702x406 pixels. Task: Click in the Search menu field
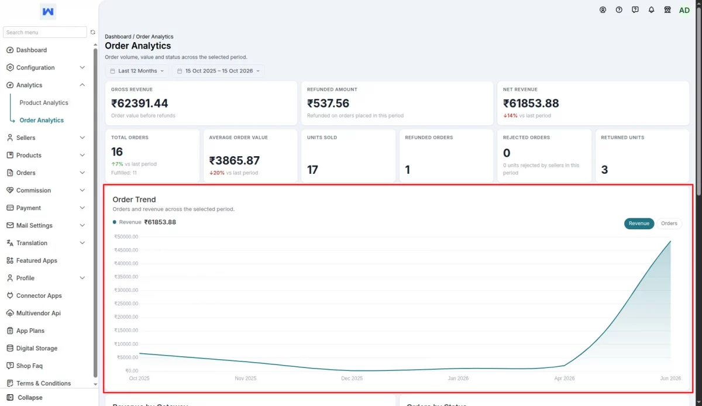tap(45, 32)
